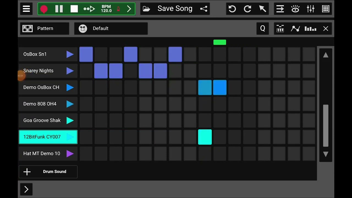Share the song
Image resolution: width=352 pixels, height=198 pixels.
click(x=204, y=9)
